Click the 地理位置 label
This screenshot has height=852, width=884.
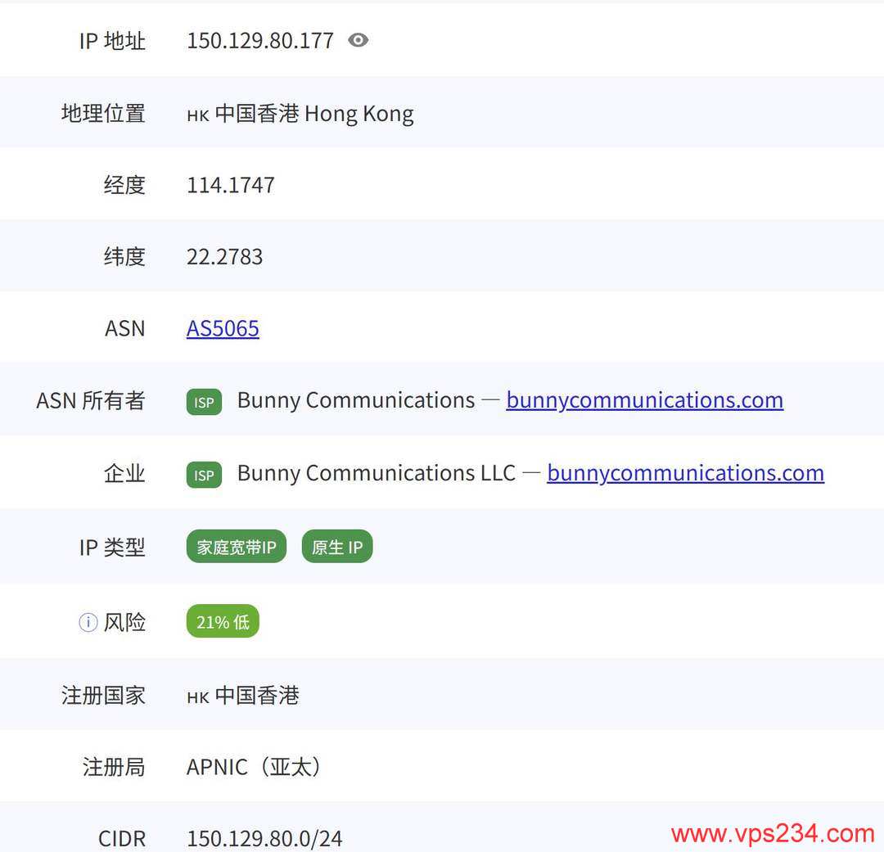[104, 113]
